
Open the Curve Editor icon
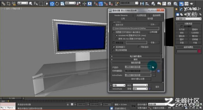pyautogui.click(x=164, y=4)
